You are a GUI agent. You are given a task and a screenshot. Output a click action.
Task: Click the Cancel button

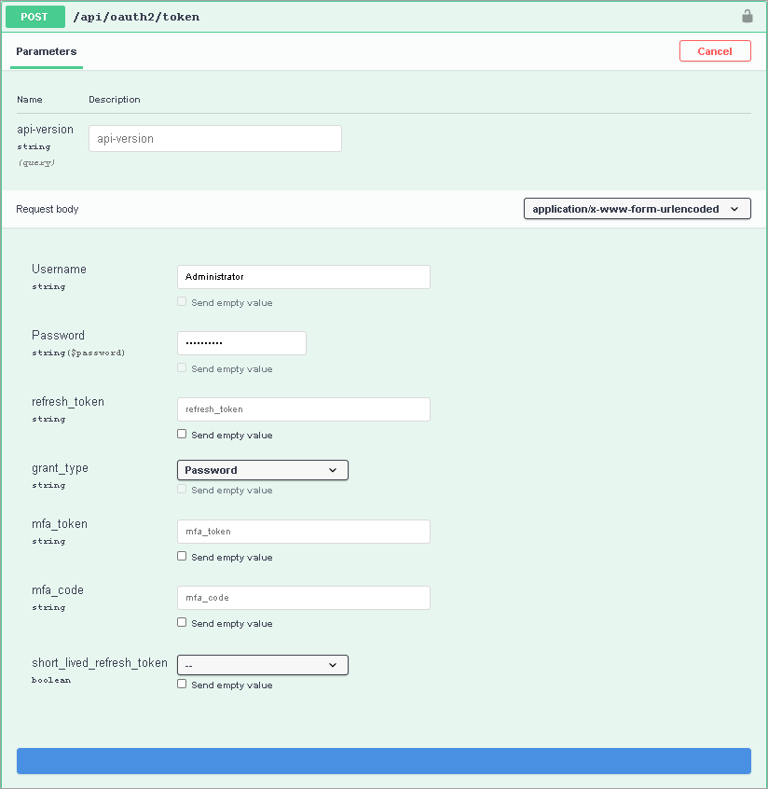point(715,51)
